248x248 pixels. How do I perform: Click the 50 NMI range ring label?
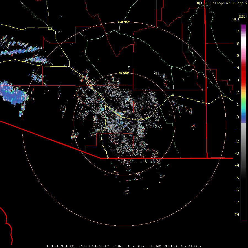pos(124,73)
